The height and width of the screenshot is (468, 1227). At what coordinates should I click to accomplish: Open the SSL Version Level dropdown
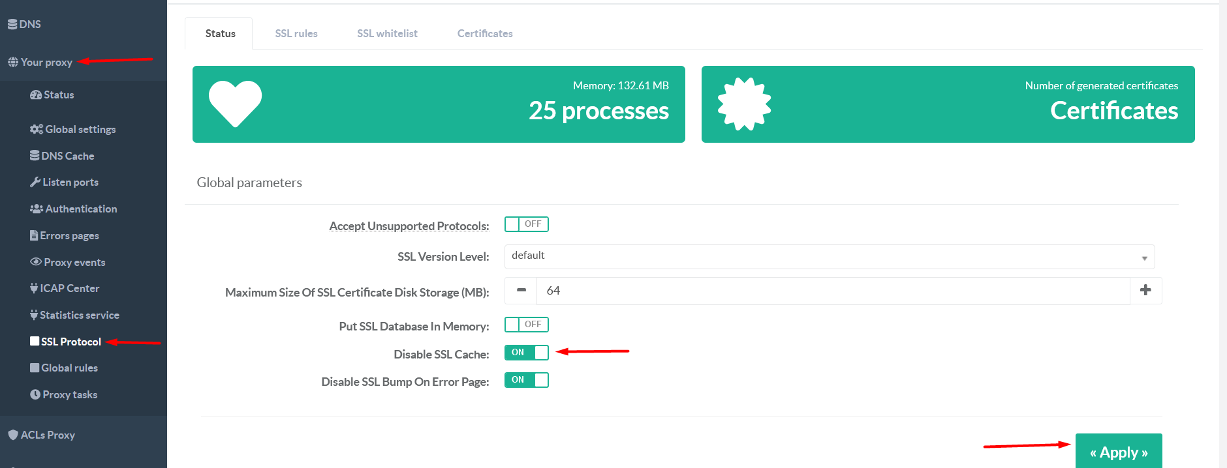click(x=829, y=256)
